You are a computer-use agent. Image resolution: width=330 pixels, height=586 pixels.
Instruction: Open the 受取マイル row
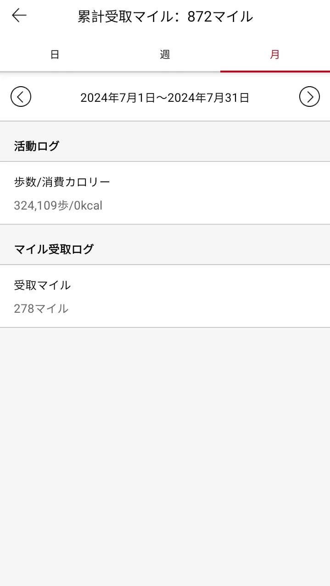pos(165,296)
